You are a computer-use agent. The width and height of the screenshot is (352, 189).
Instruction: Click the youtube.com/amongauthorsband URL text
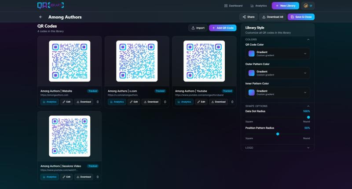(199, 95)
